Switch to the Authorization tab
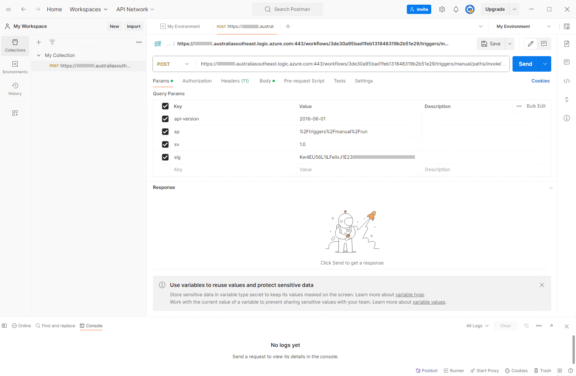Image resolution: width=576 pixels, height=376 pixels. pos(197,81)
